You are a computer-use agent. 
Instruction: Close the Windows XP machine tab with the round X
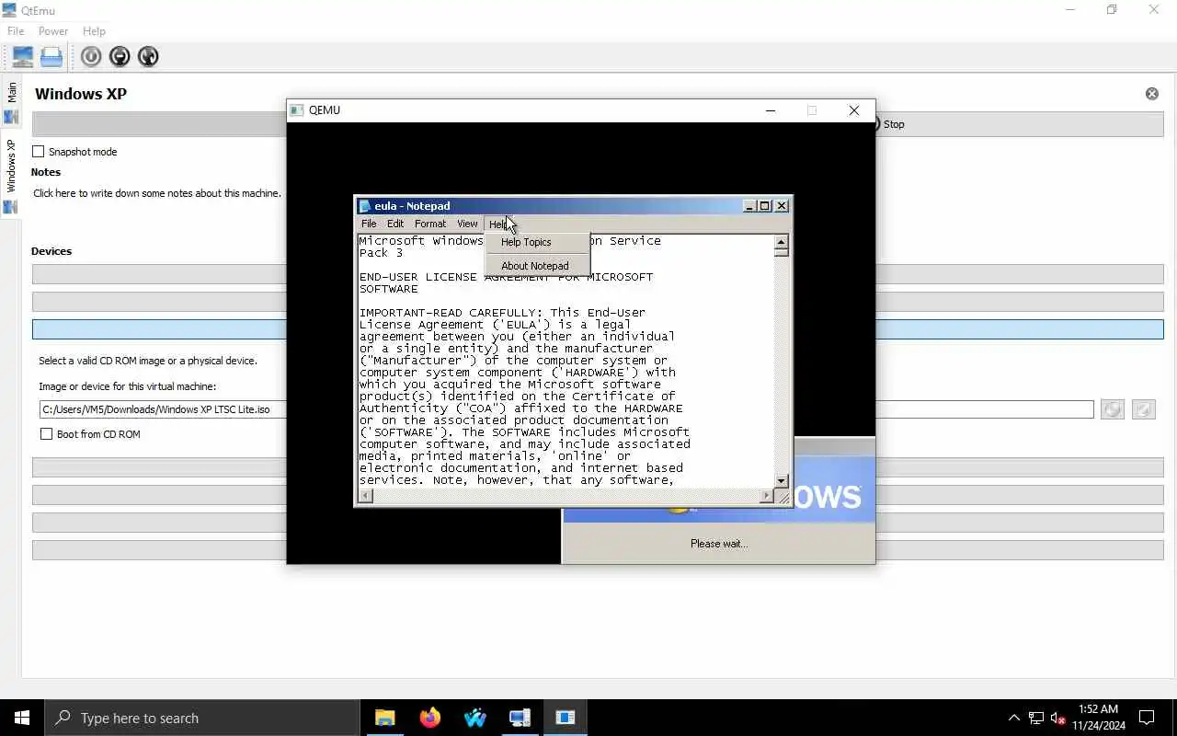(x=1152, y=94)
